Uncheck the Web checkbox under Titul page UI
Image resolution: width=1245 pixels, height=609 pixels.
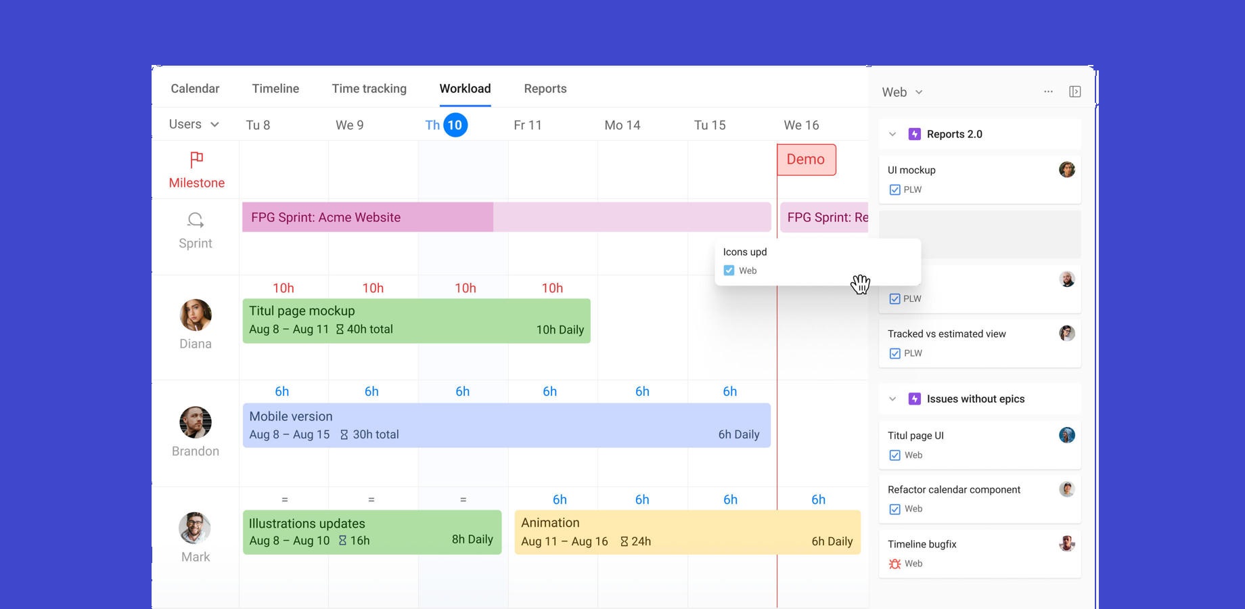tap(895, 455)
